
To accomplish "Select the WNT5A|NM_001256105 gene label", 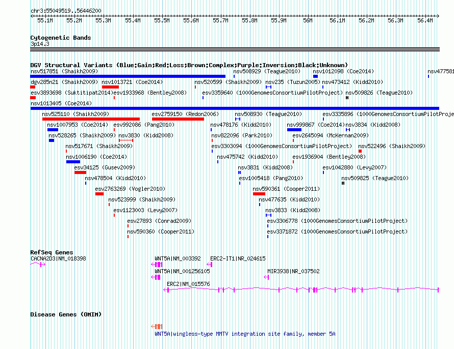I will pyautogui.click(x=182, y=271).
